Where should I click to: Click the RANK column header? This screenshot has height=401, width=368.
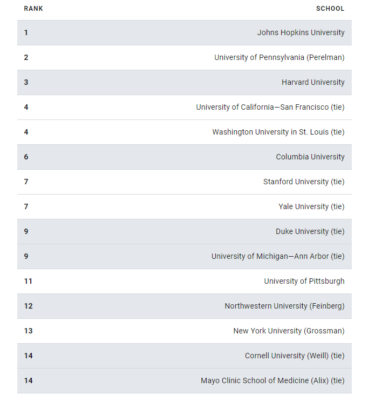(x=33, y=9)
